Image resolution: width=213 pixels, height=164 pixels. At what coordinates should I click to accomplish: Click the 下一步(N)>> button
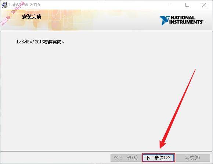(x=158, y=158)
